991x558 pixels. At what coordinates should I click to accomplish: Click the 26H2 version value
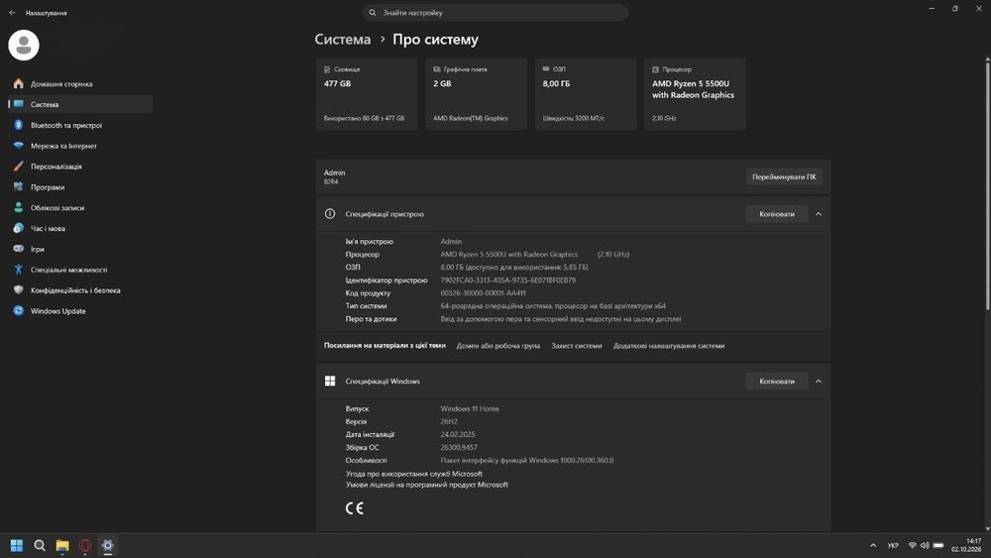[x=449, y=421]
